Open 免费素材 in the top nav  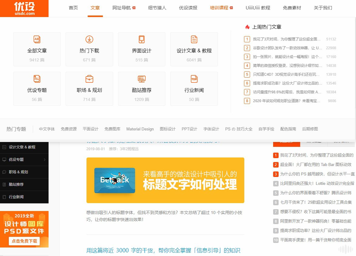(292, 8)
